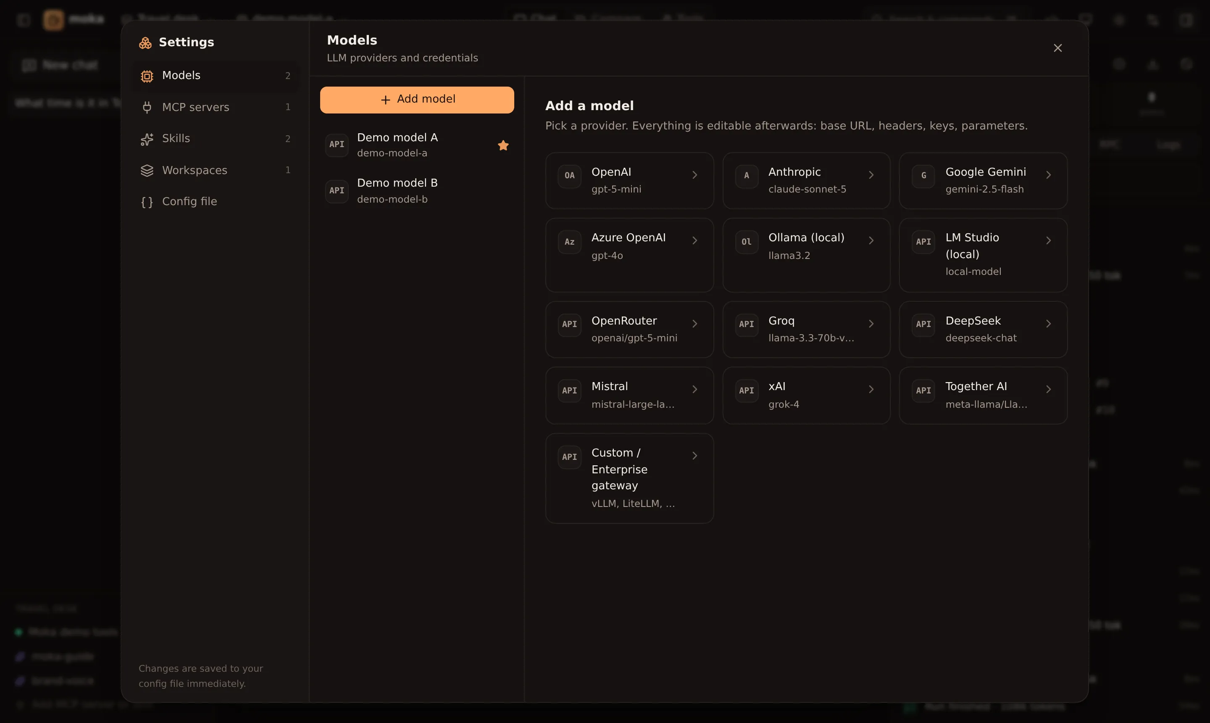Pick Custom / Enterprise gateway provider name

coord(619,469)
